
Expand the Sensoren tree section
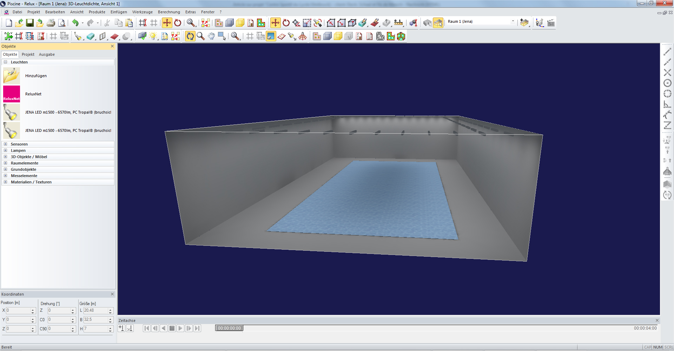click(5, 144)
